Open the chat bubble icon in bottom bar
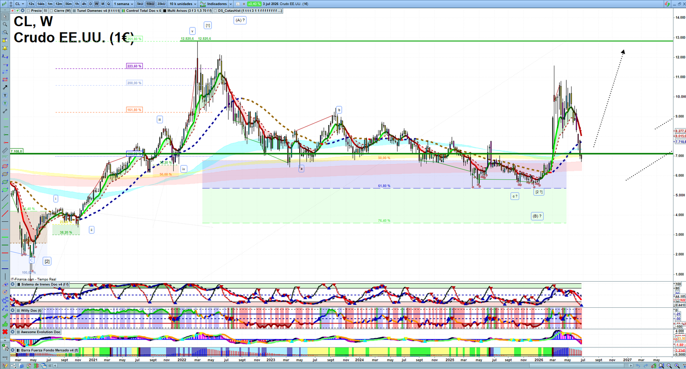686x369 pixels. pyautogui.click(x=21, y=366)
